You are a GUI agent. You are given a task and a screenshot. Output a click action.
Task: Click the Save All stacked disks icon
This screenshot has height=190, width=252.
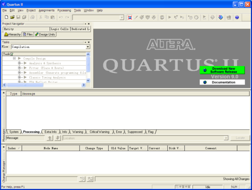(24, 17)
